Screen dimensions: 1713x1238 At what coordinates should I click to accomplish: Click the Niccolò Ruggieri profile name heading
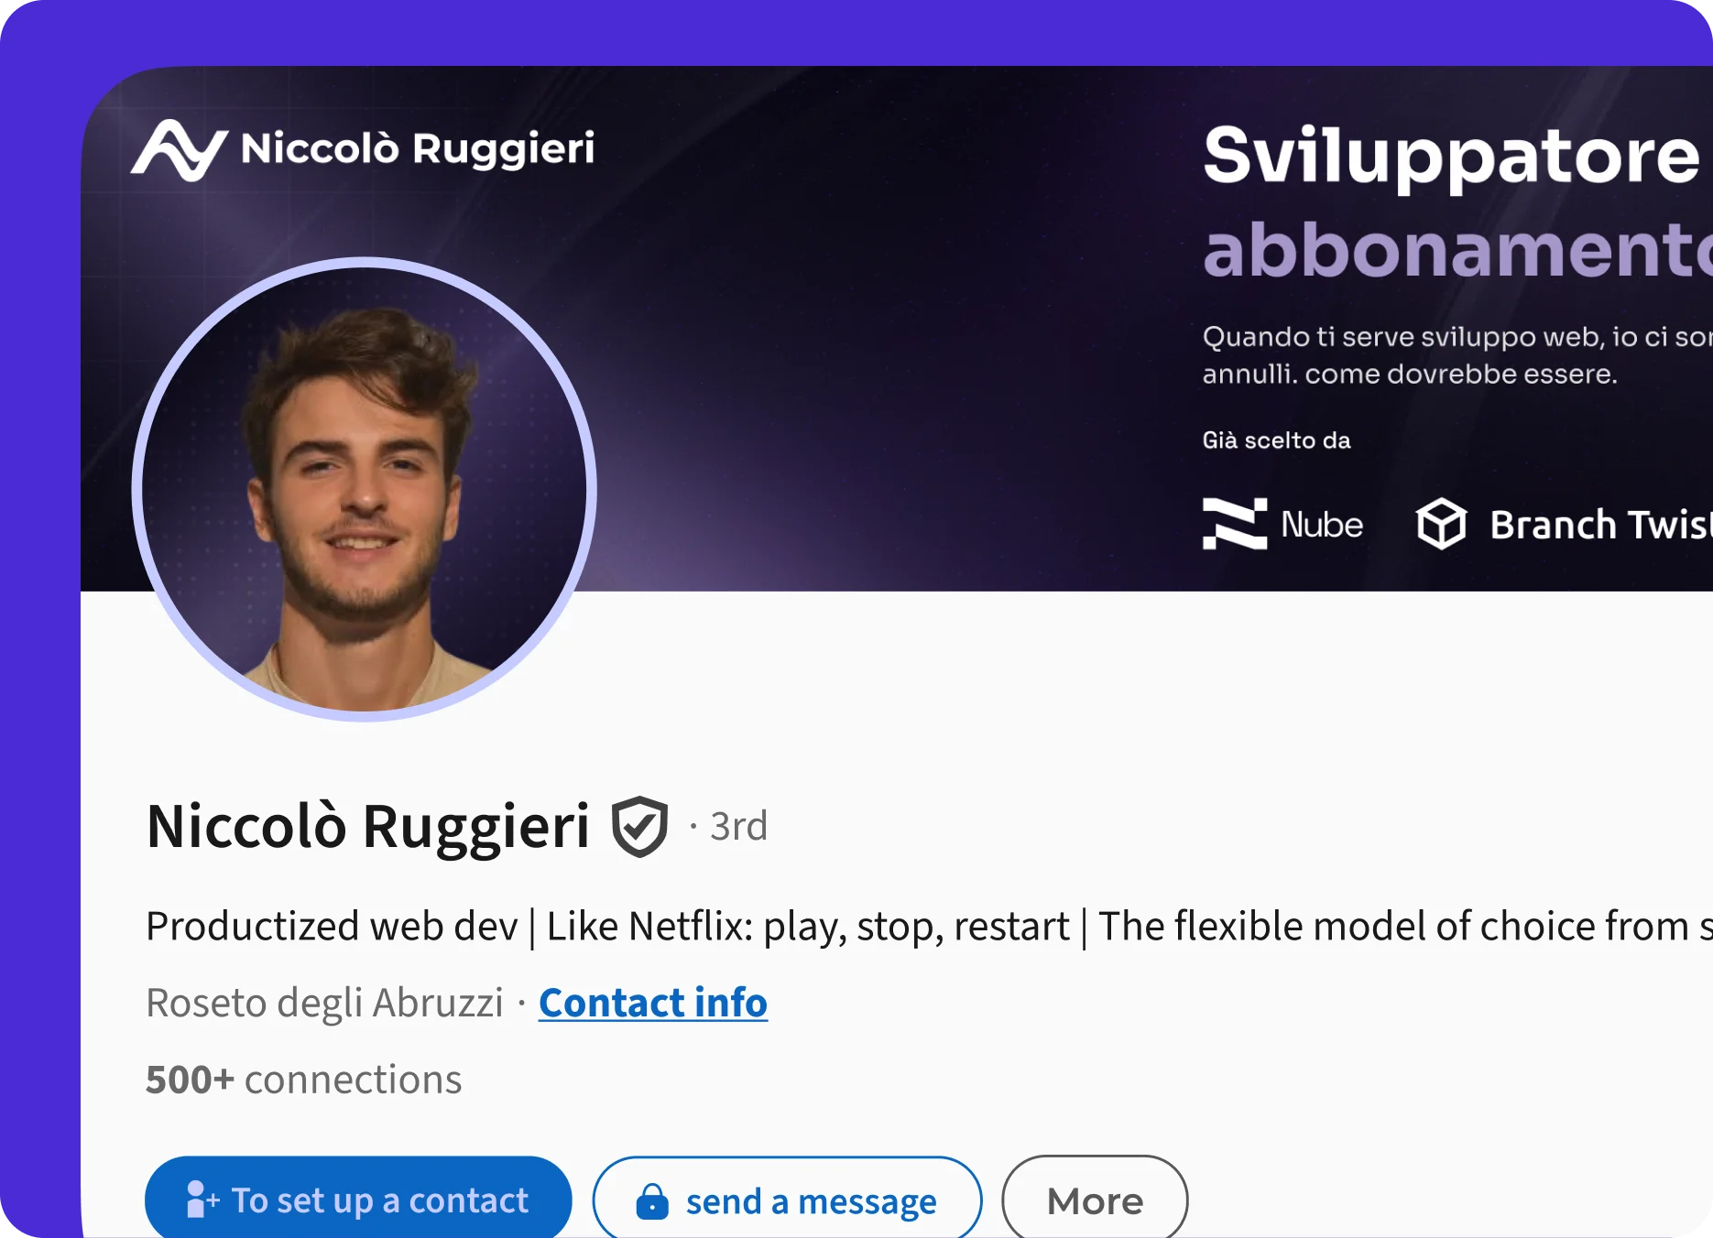click(x=367, y=826)
